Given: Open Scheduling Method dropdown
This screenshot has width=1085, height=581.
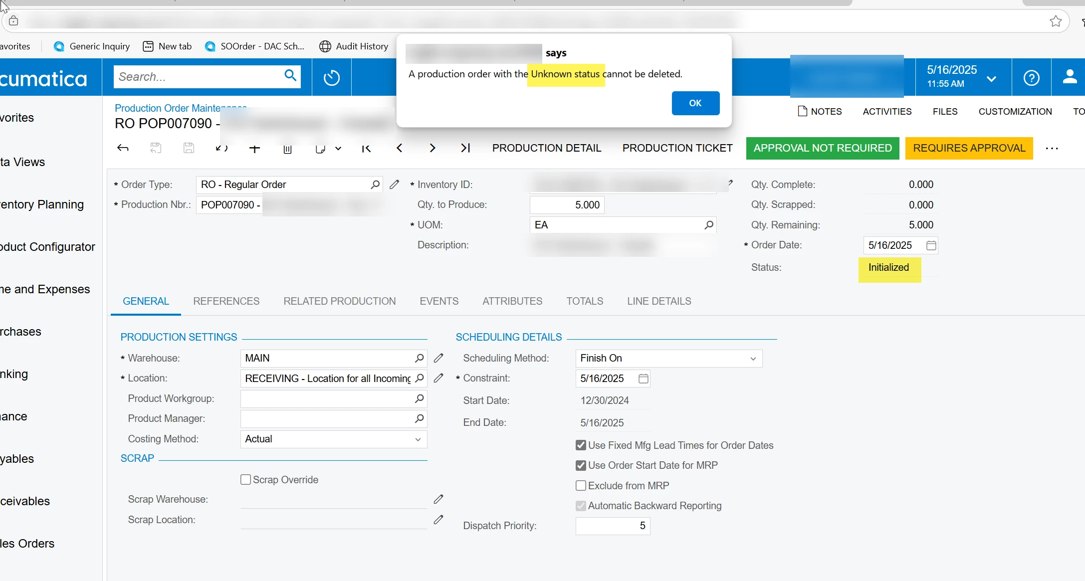Looking at the screenshot, I should point(668,359).
